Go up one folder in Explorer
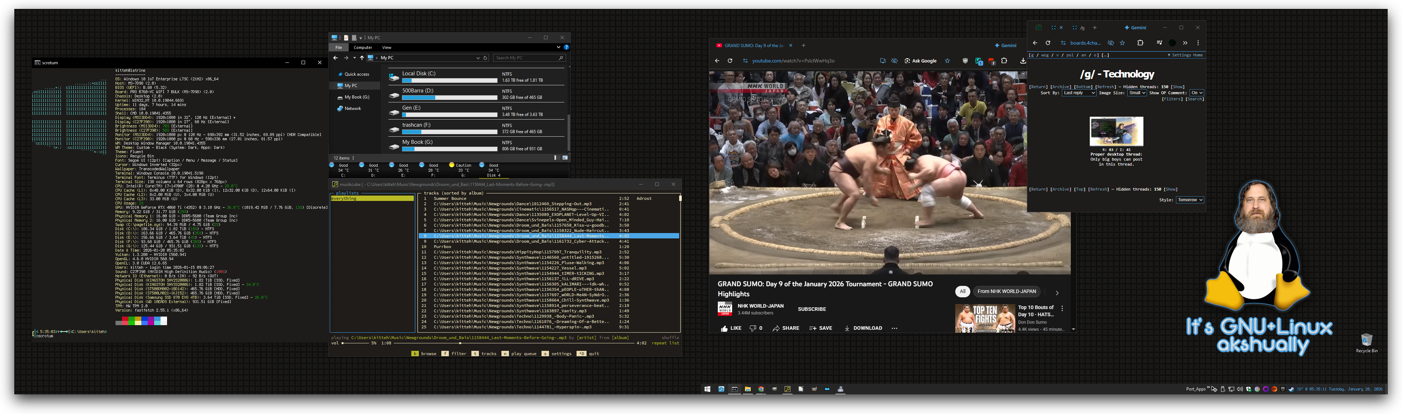Image resolution: width=1402 pixels, height=414 pixels. click(361, 57)
